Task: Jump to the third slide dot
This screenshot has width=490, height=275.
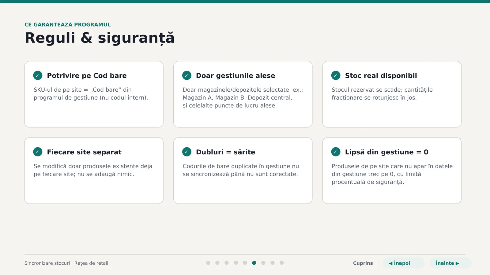Action: [227, 263]
